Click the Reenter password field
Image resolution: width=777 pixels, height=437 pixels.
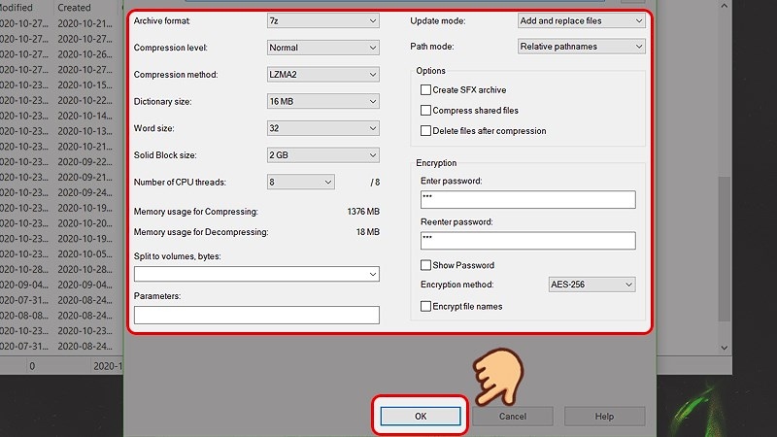[x=527, y=241]
